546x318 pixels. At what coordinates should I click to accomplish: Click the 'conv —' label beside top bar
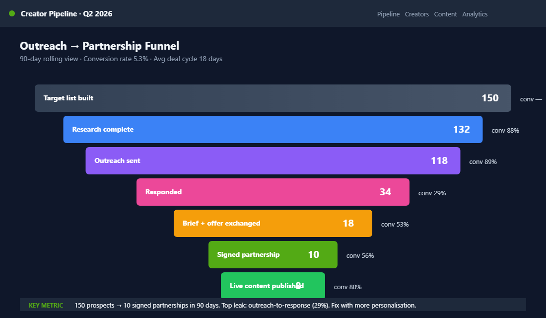[530, 99]
